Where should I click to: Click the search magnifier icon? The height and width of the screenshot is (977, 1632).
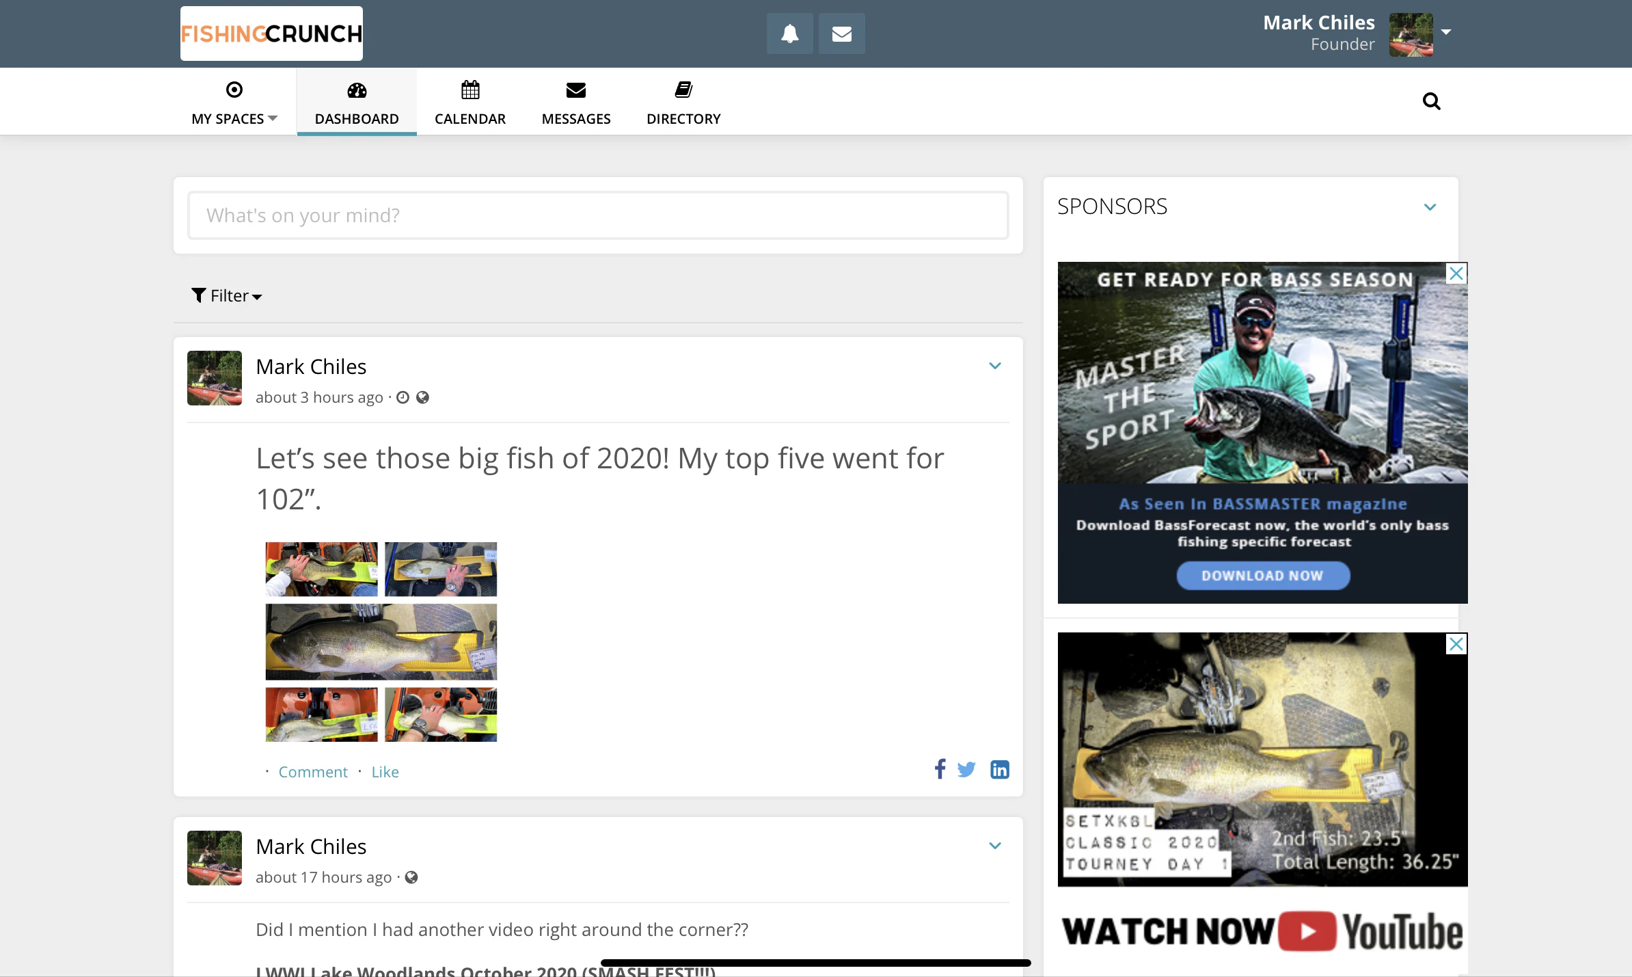(1431, 101)
